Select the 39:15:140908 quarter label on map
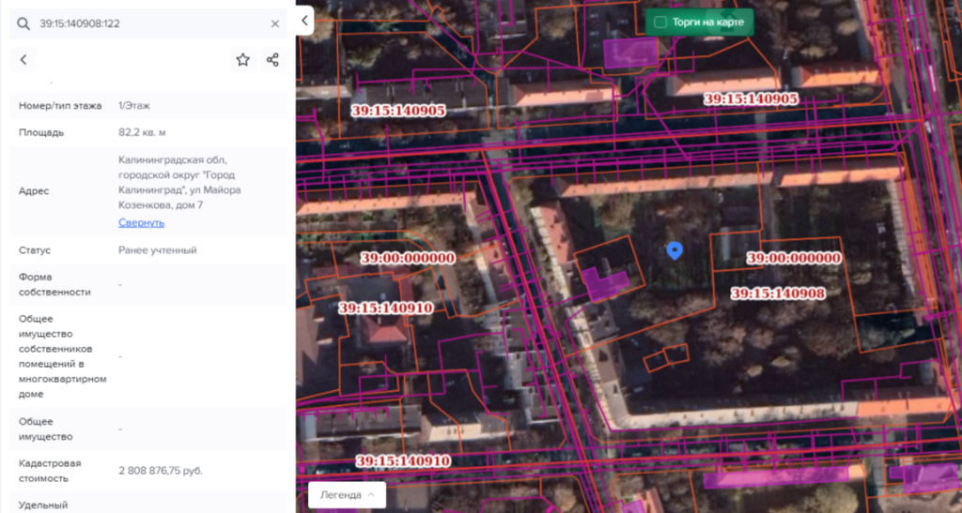 pyautogui.click(x=777, y=294)
